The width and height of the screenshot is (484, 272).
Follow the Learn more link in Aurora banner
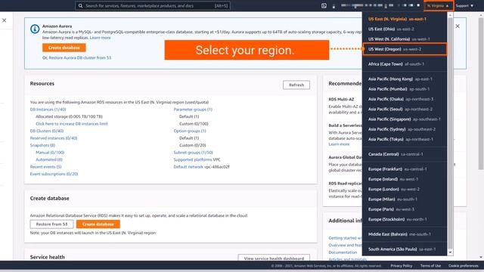(100, 38)
